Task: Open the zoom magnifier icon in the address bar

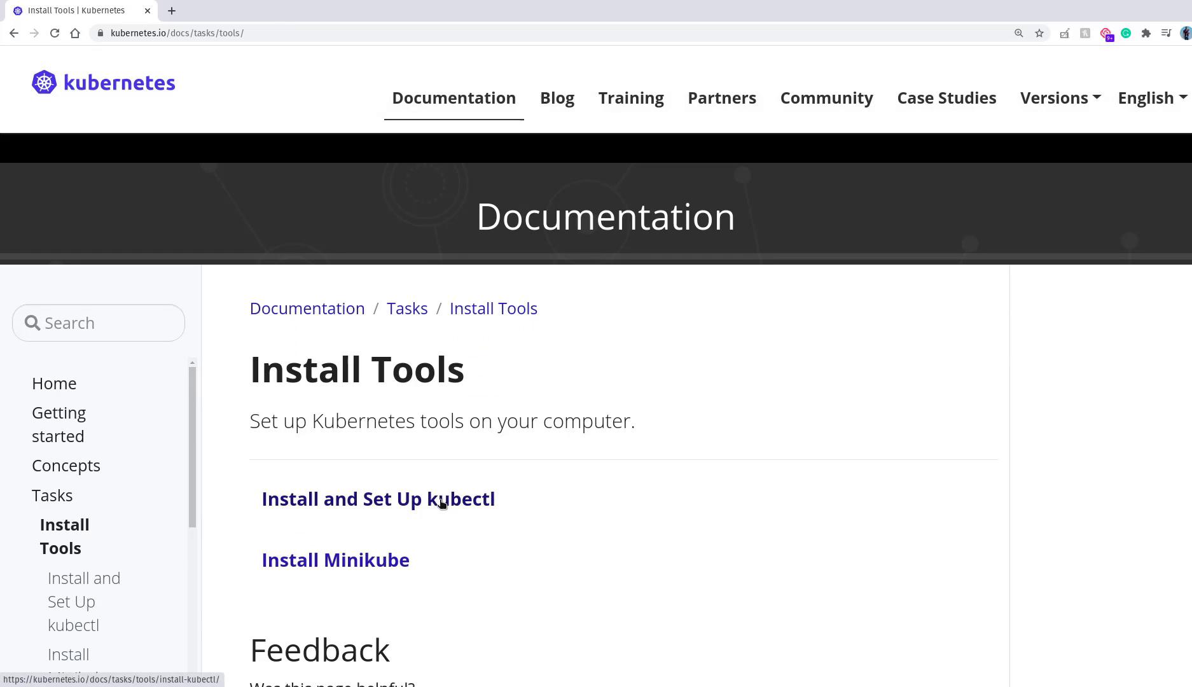Action: point(1019,33)
